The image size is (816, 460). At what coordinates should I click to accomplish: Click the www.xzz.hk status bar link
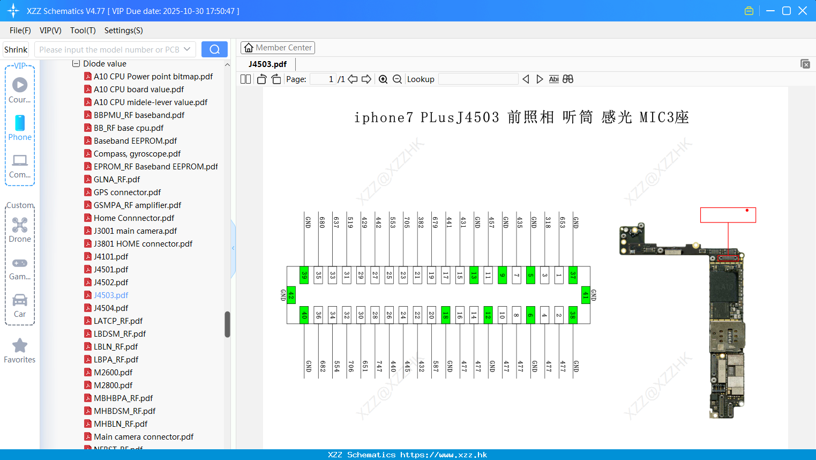pos(444,455)
